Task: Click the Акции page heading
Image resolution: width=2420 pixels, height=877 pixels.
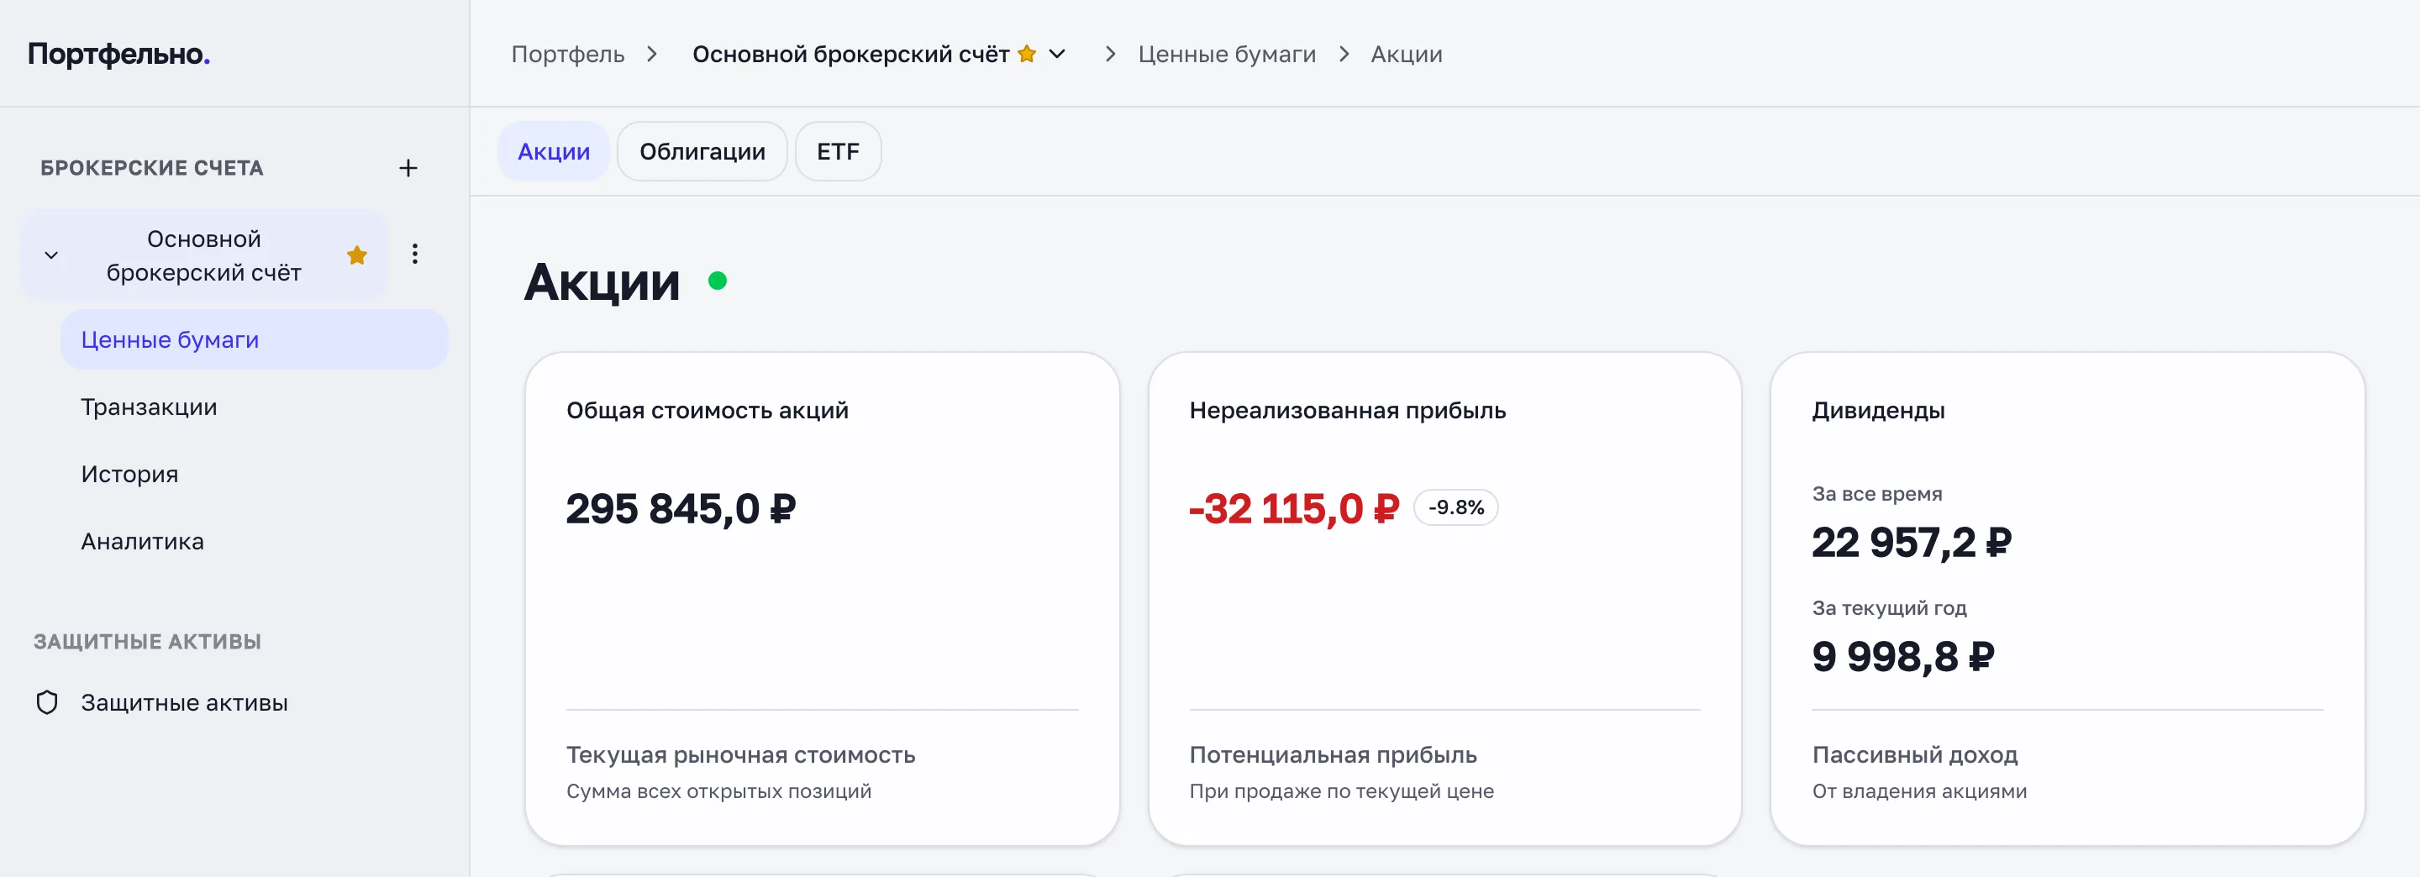Action: 602,281
